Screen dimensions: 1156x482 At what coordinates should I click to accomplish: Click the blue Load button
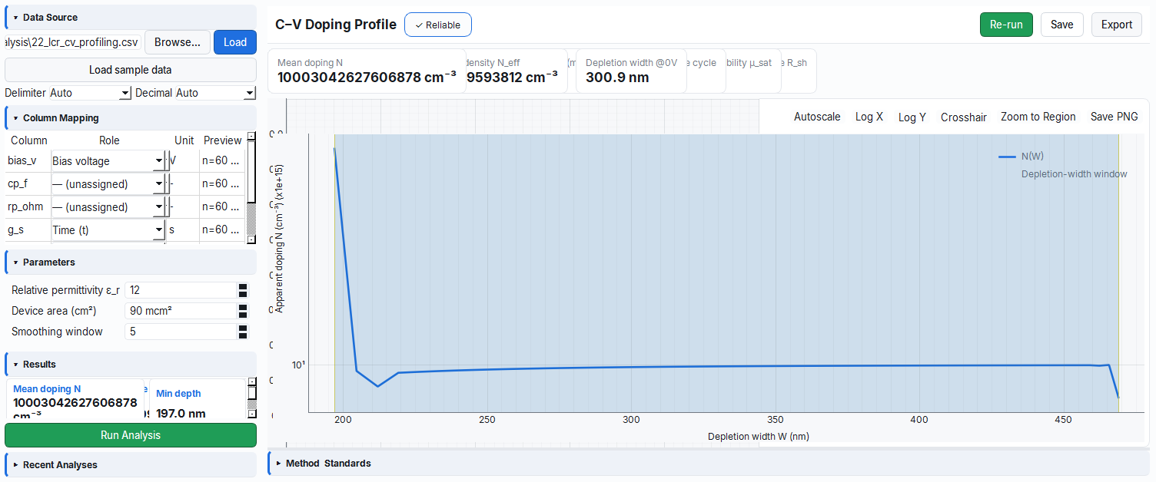click(235, 42)
